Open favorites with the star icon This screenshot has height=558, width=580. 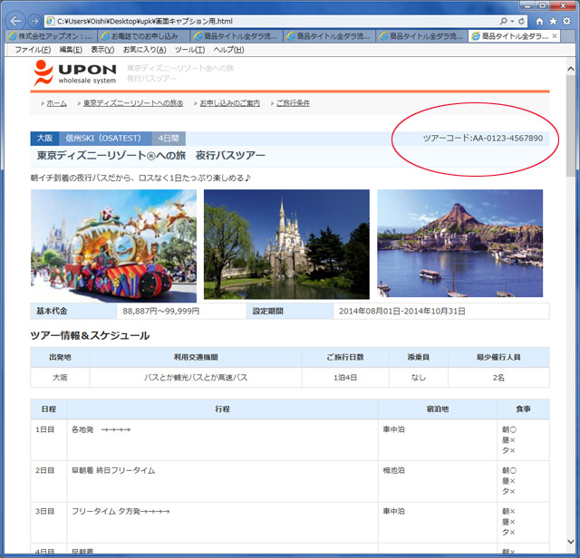pyautogui.click(x=553, y=22)
